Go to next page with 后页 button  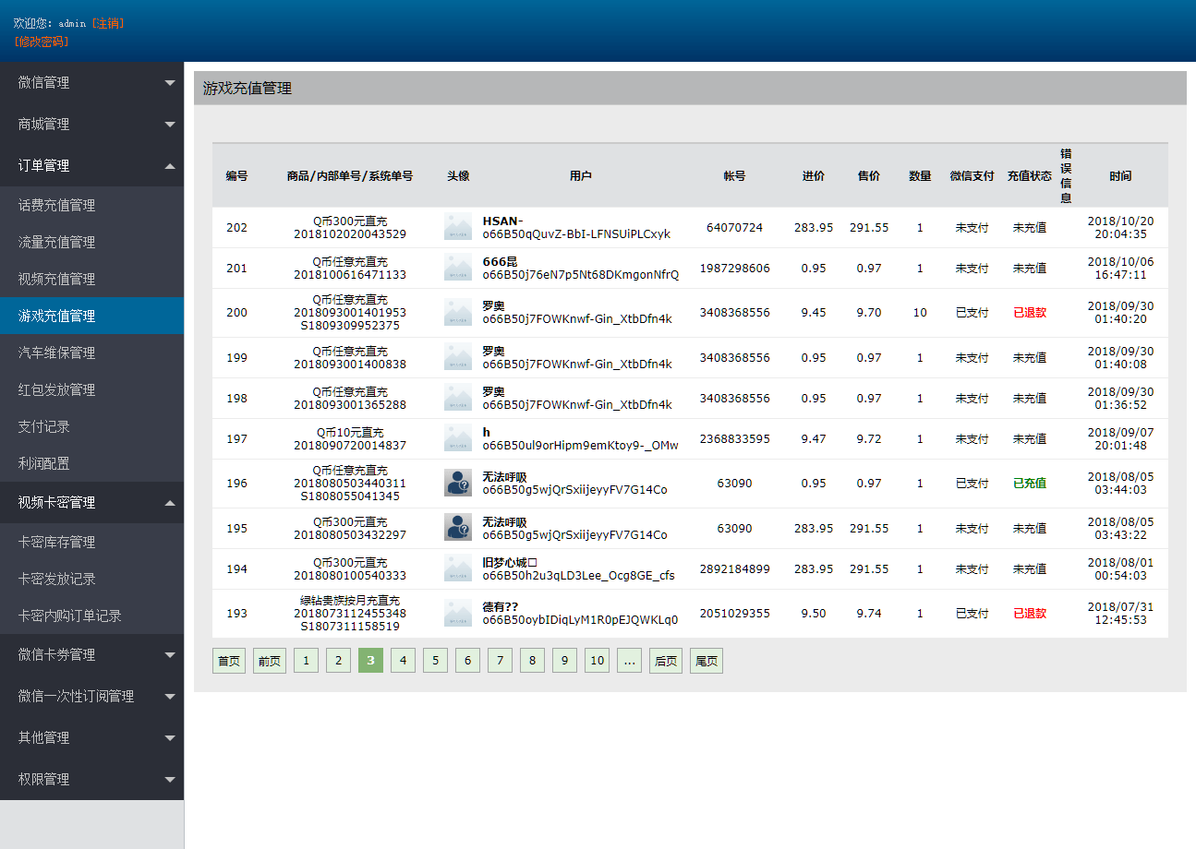(x=666, y=661)
